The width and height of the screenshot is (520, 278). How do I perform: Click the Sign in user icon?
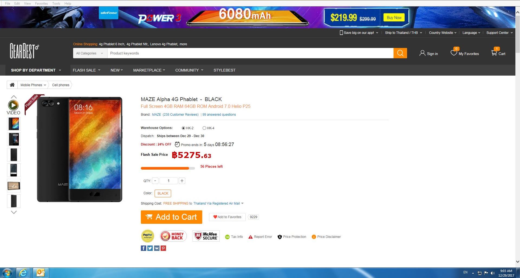[x=422, y=53]
